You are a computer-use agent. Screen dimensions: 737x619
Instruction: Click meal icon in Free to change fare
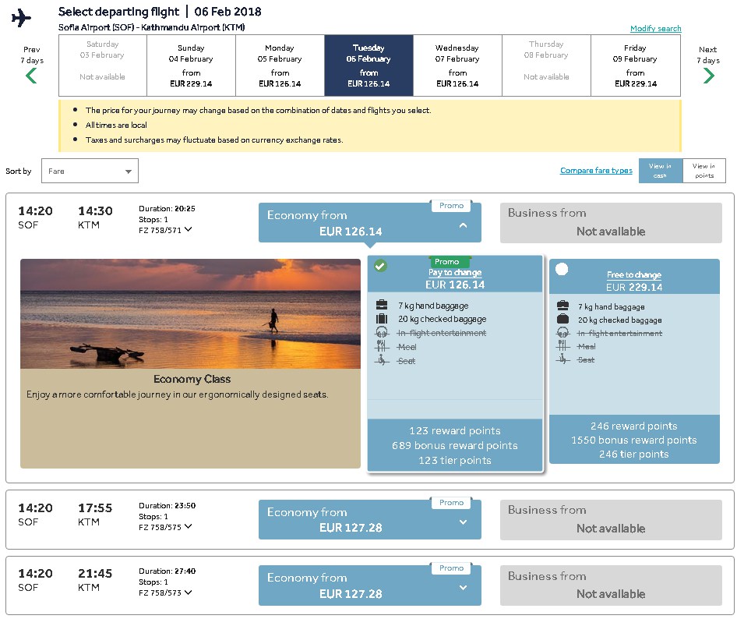562,346
